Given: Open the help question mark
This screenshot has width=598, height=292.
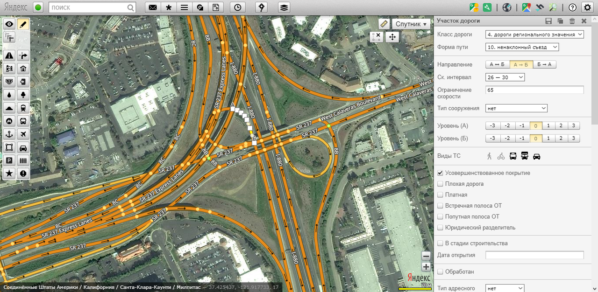Looking at the screenshot, I should point(572,7).
